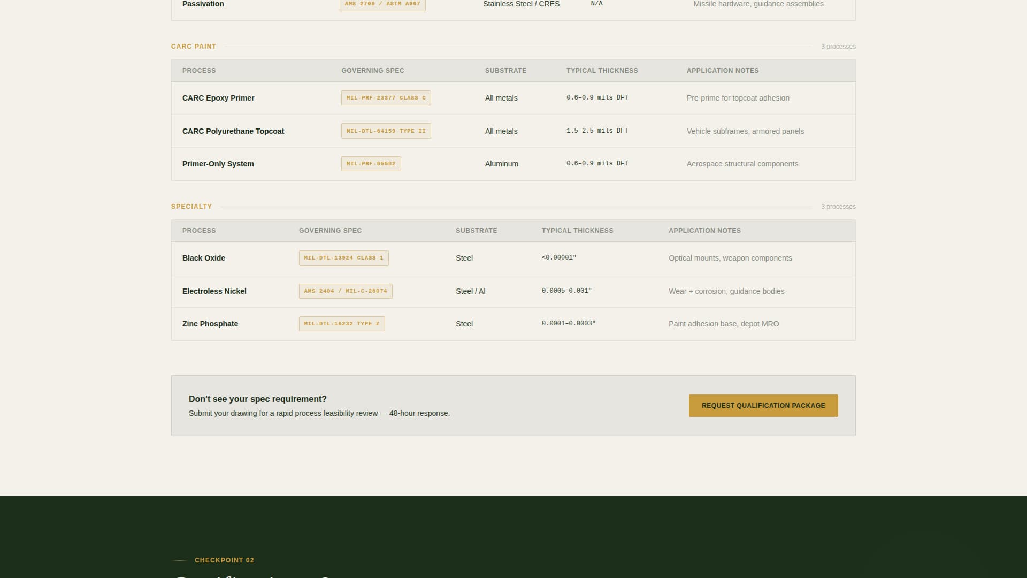Viewport: 1027px width, 578px height.
Task: Select the MIL-PRF-85582 spec chip
Action: (x=371, y=163)
